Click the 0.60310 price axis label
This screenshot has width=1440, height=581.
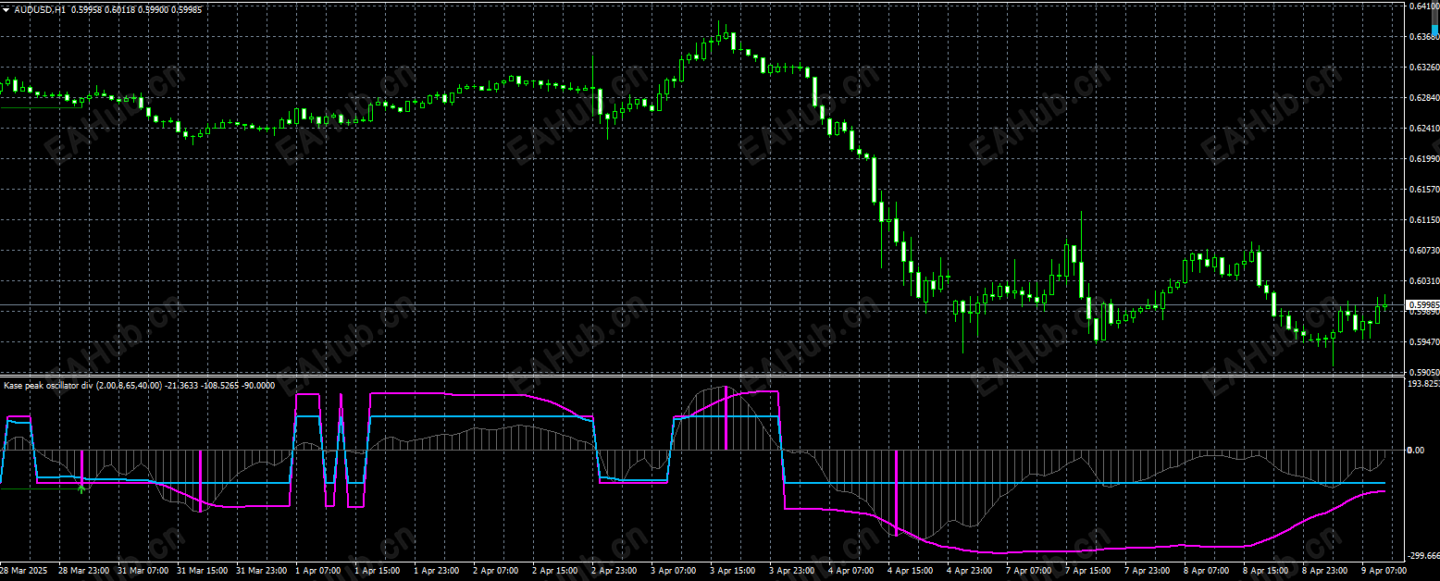[1423, 281]
